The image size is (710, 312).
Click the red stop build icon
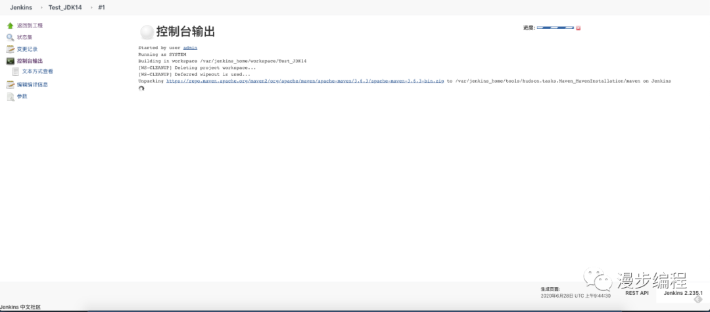coord(579,28)
